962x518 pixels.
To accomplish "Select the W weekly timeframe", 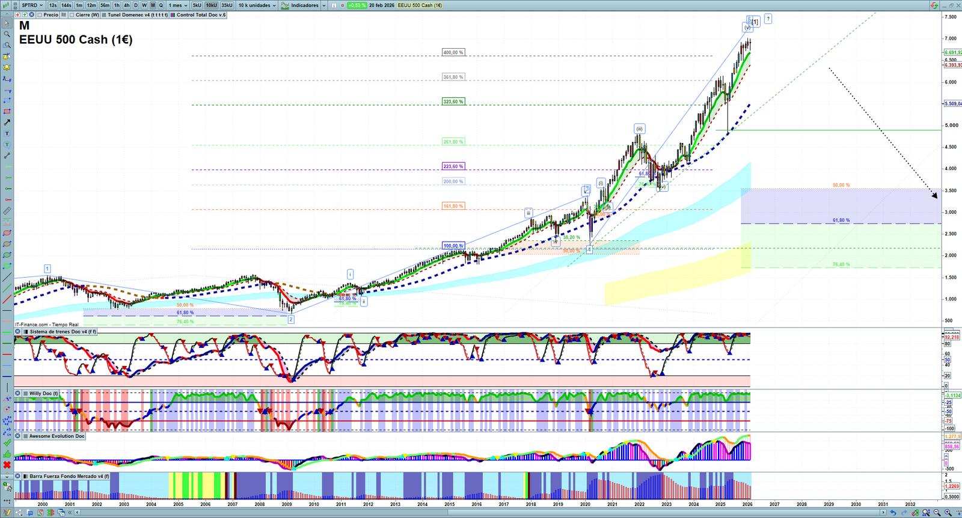I will [x=144, y=5].
